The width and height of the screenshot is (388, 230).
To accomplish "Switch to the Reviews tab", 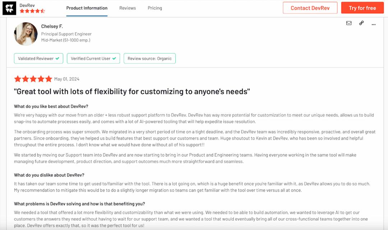I will [128, 8].
